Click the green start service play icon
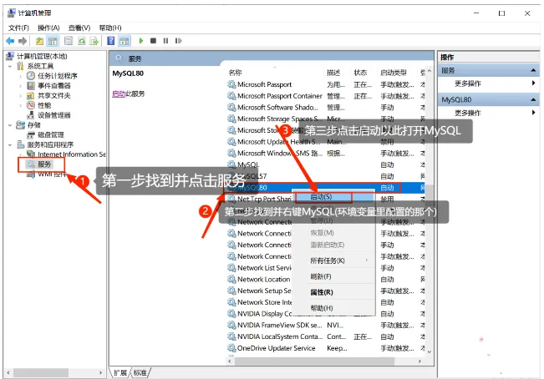This screenshot has height=379, width=544. 141,41
